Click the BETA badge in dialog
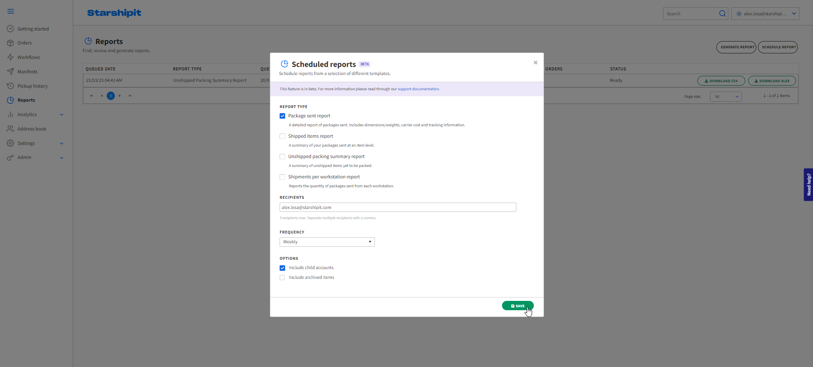Screen dimensions: 813x367 [x=365, y=64]
